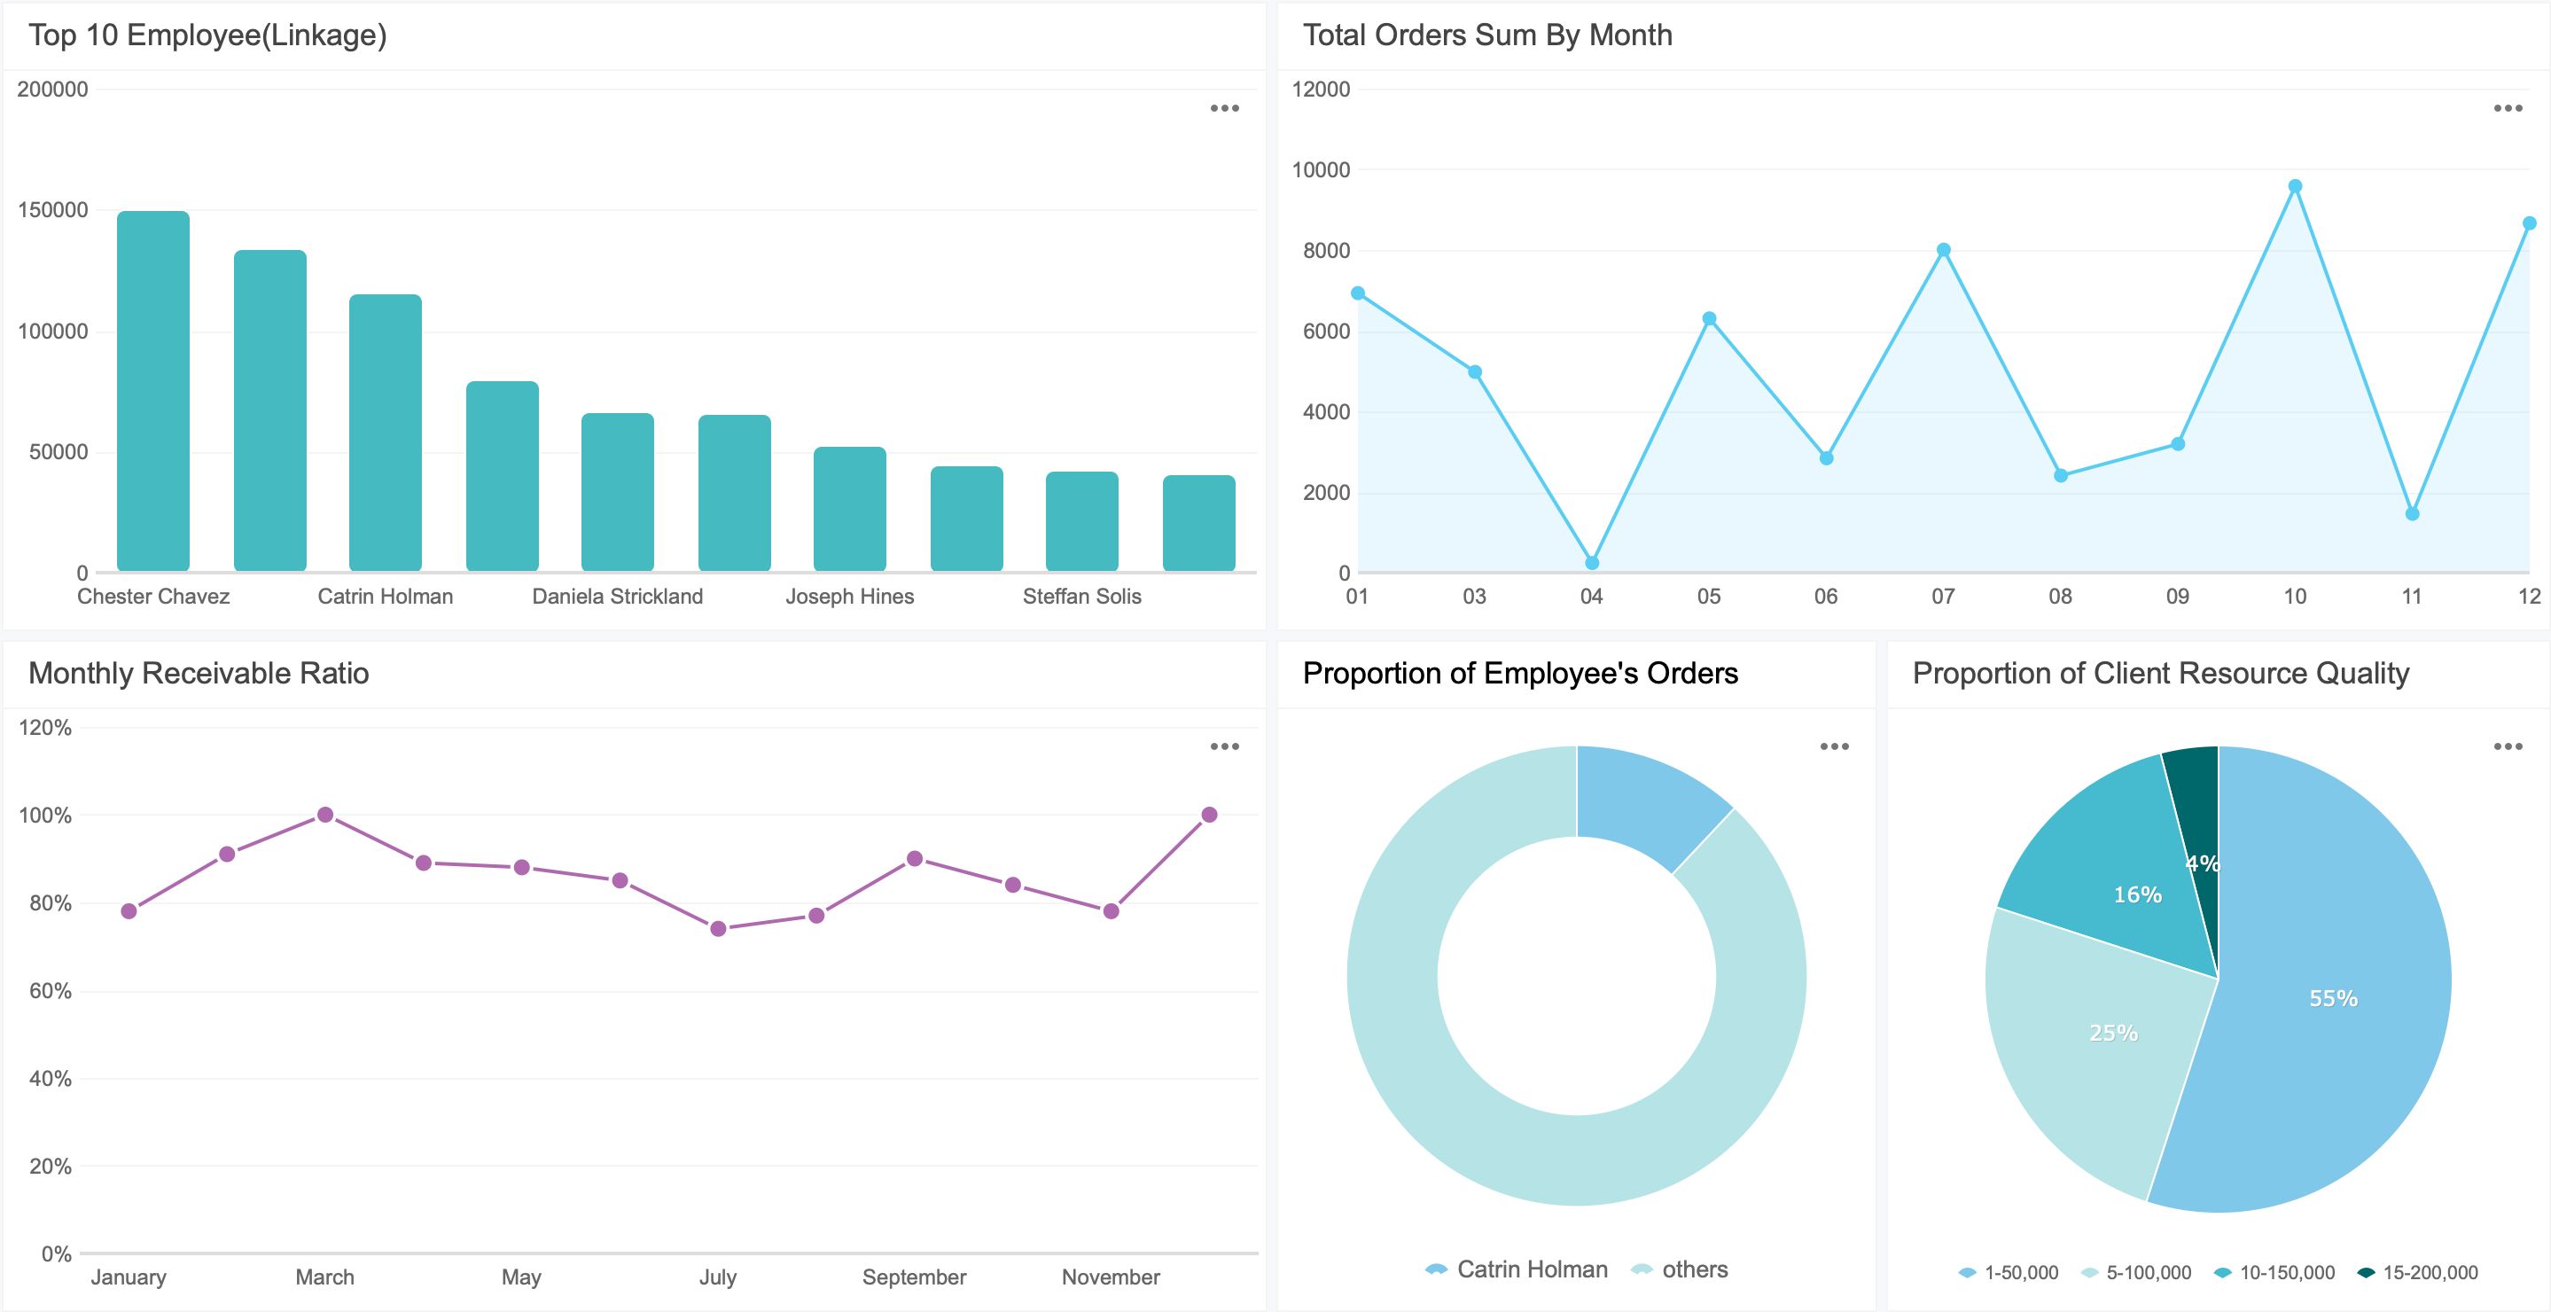Viewport: 2551px width, 1312px height.
Task: Toggle the 1-50,000 legend entry
Action: tap(2009, 1272)
